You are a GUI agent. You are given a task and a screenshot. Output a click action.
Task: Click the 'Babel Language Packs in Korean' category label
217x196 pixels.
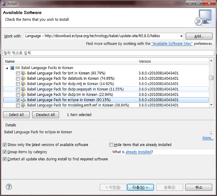pos(47,68)
